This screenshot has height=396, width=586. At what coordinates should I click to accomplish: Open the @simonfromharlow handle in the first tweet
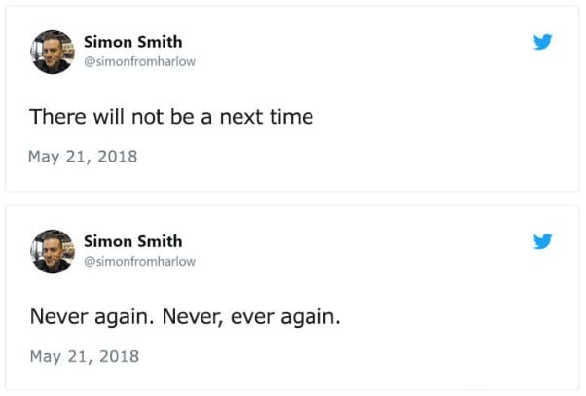[x=140, y=61]
